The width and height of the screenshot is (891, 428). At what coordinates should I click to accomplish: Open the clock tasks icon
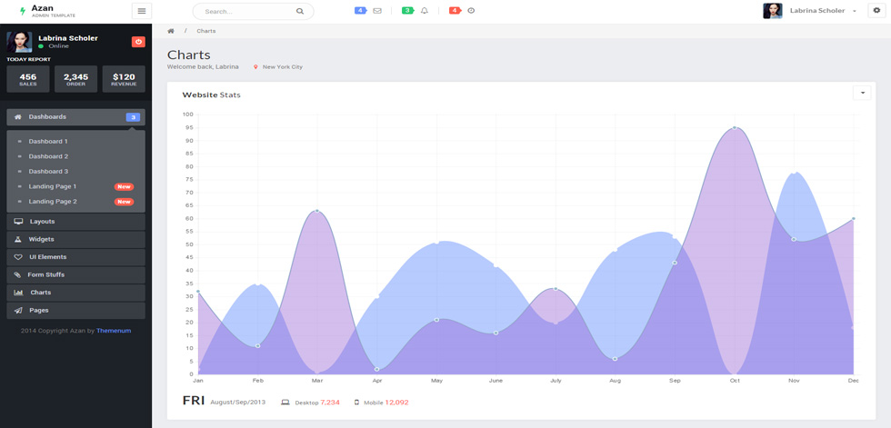(x=471, y=11)
